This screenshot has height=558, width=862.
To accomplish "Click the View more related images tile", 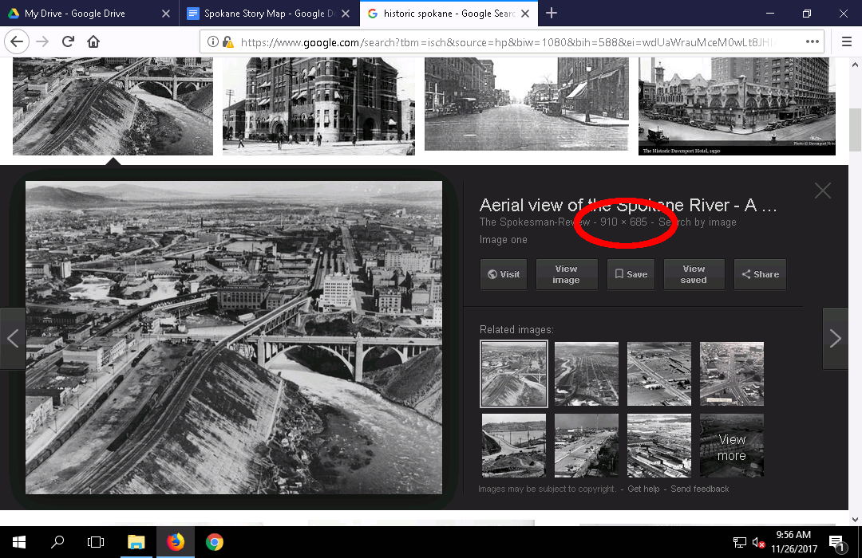I will [x=731, y=446].
